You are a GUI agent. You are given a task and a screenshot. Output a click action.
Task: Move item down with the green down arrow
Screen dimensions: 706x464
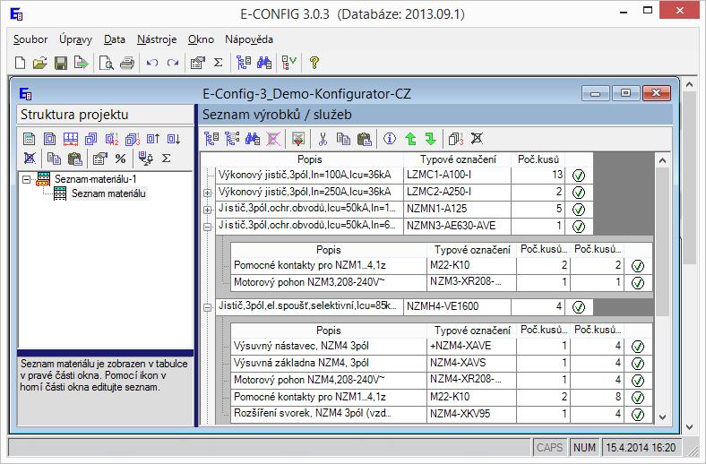click(431, 139)
